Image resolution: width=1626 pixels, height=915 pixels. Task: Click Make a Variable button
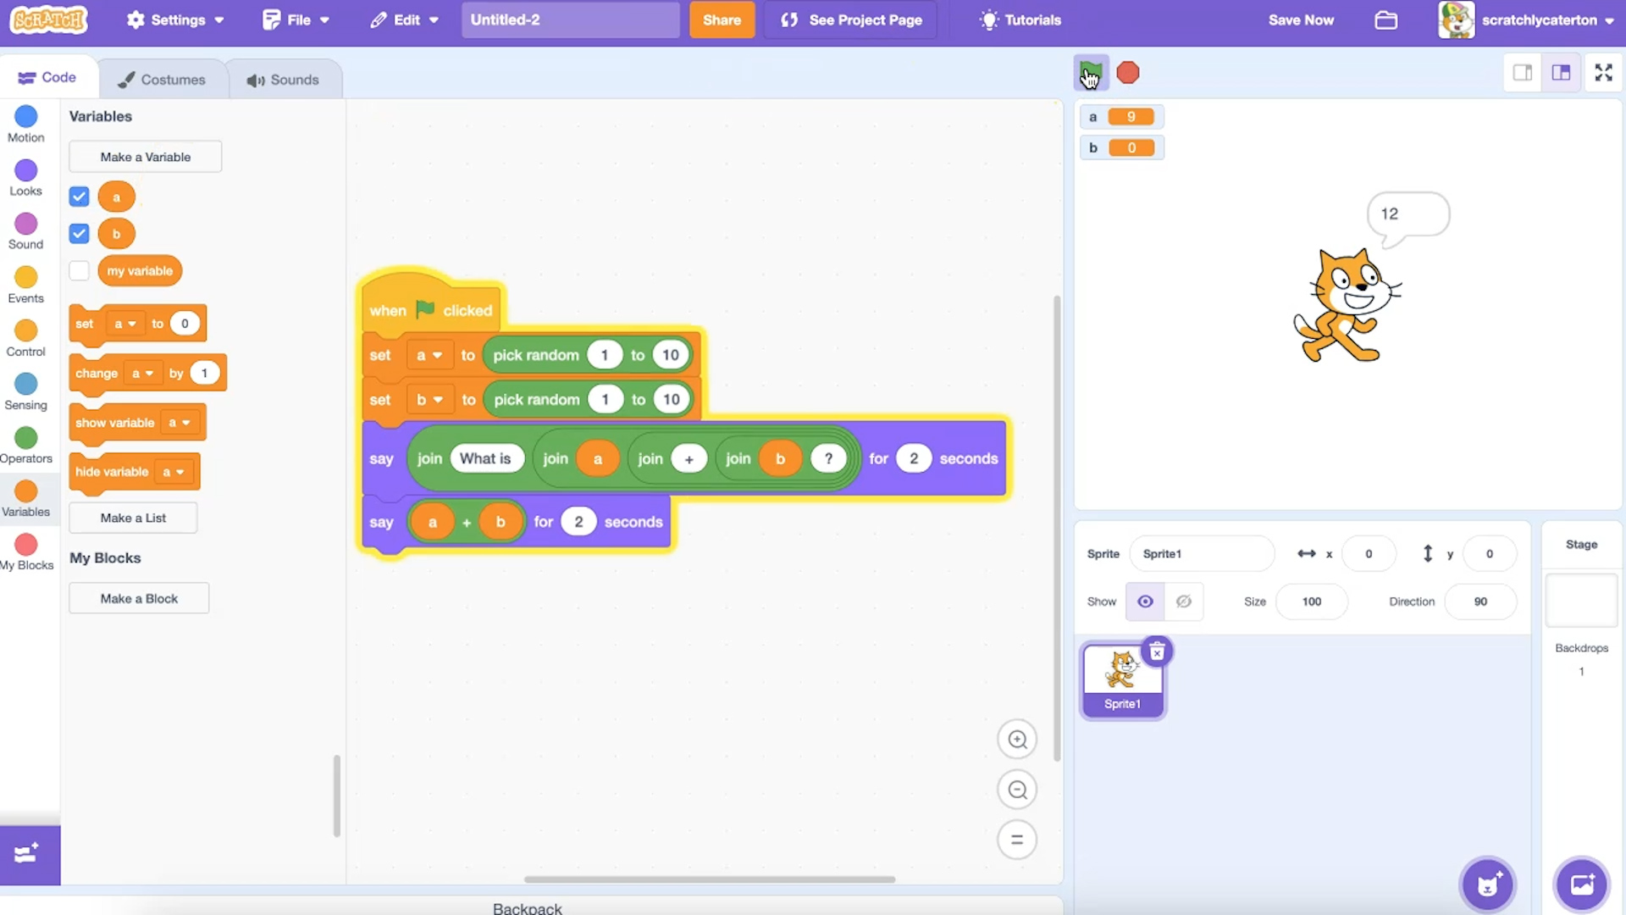click(146, 157)
